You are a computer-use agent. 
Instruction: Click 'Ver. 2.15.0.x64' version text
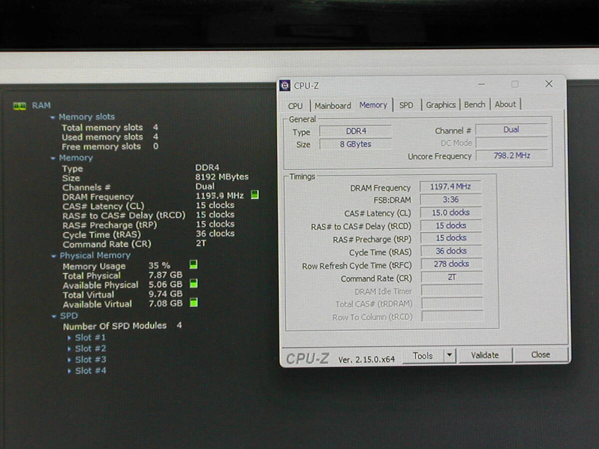coord(366,359)
